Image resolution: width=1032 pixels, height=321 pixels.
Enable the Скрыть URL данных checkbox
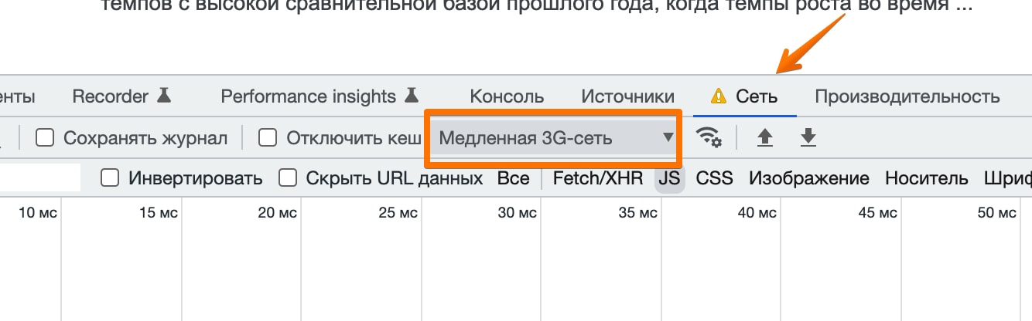coord(288,178)
